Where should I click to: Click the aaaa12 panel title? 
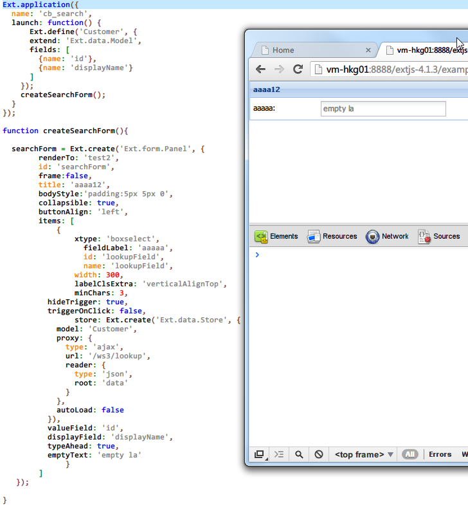[266, 89]
